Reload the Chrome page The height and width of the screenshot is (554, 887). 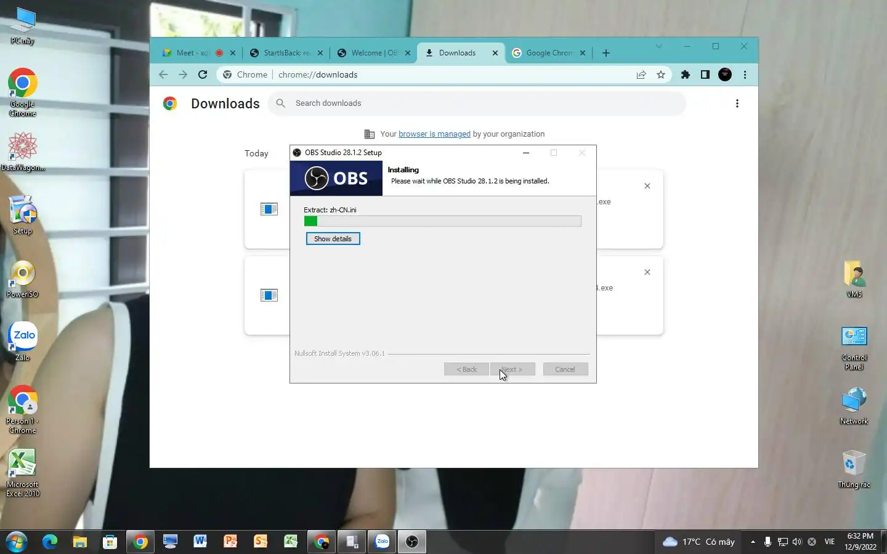point(203,74)
